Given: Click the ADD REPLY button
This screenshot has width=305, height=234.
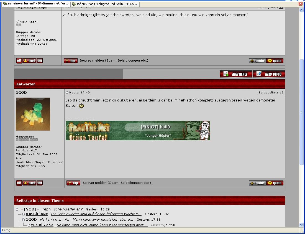Looking at the screenshot, I should pos(236,74).
